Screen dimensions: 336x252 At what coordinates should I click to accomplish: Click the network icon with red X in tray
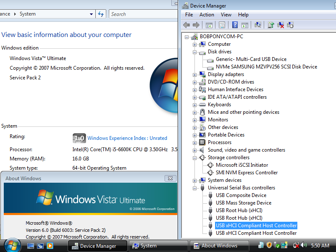pos(296,245)
